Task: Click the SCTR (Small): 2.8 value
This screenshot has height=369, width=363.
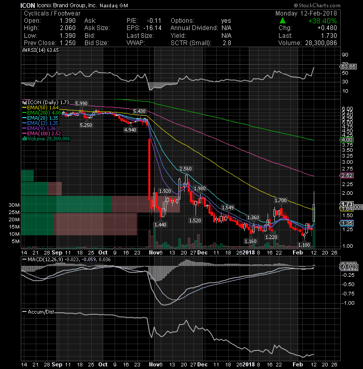Action: [x=201, y=43]
